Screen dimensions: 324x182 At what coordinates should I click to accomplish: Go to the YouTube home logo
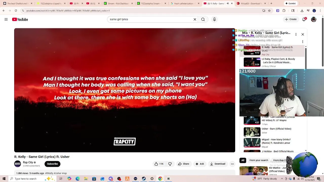(20, 19)
